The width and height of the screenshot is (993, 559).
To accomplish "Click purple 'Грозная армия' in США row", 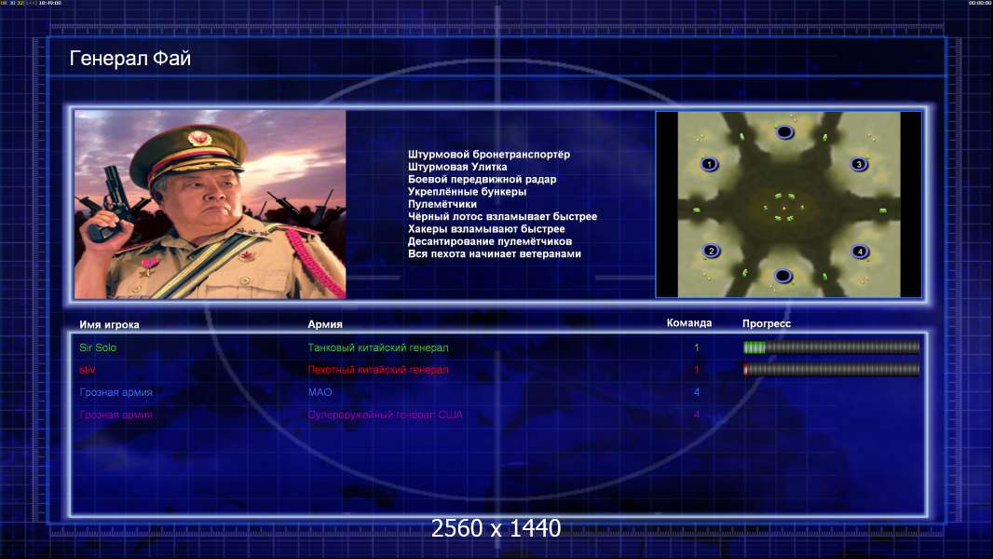I will point(116,415).
